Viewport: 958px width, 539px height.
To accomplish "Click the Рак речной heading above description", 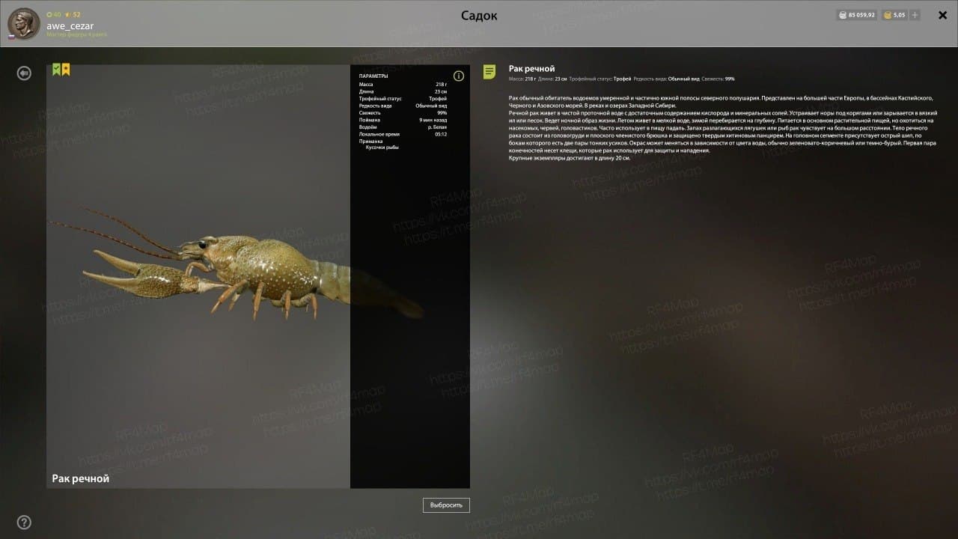I will [531, 69].
